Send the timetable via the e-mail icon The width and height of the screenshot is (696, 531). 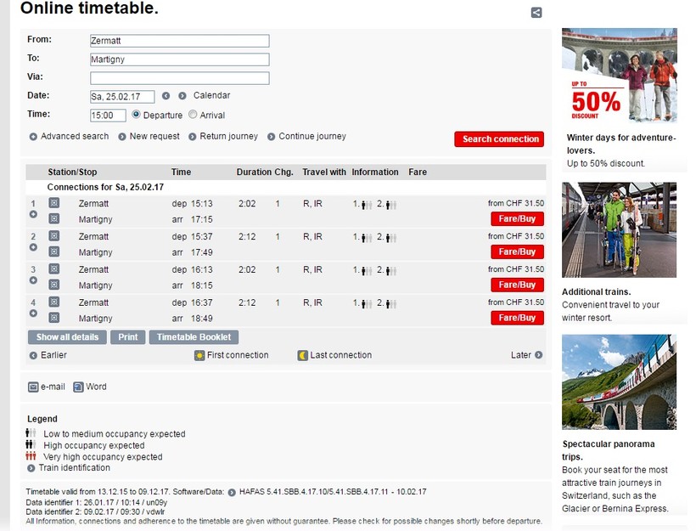[x=33, y=387]
